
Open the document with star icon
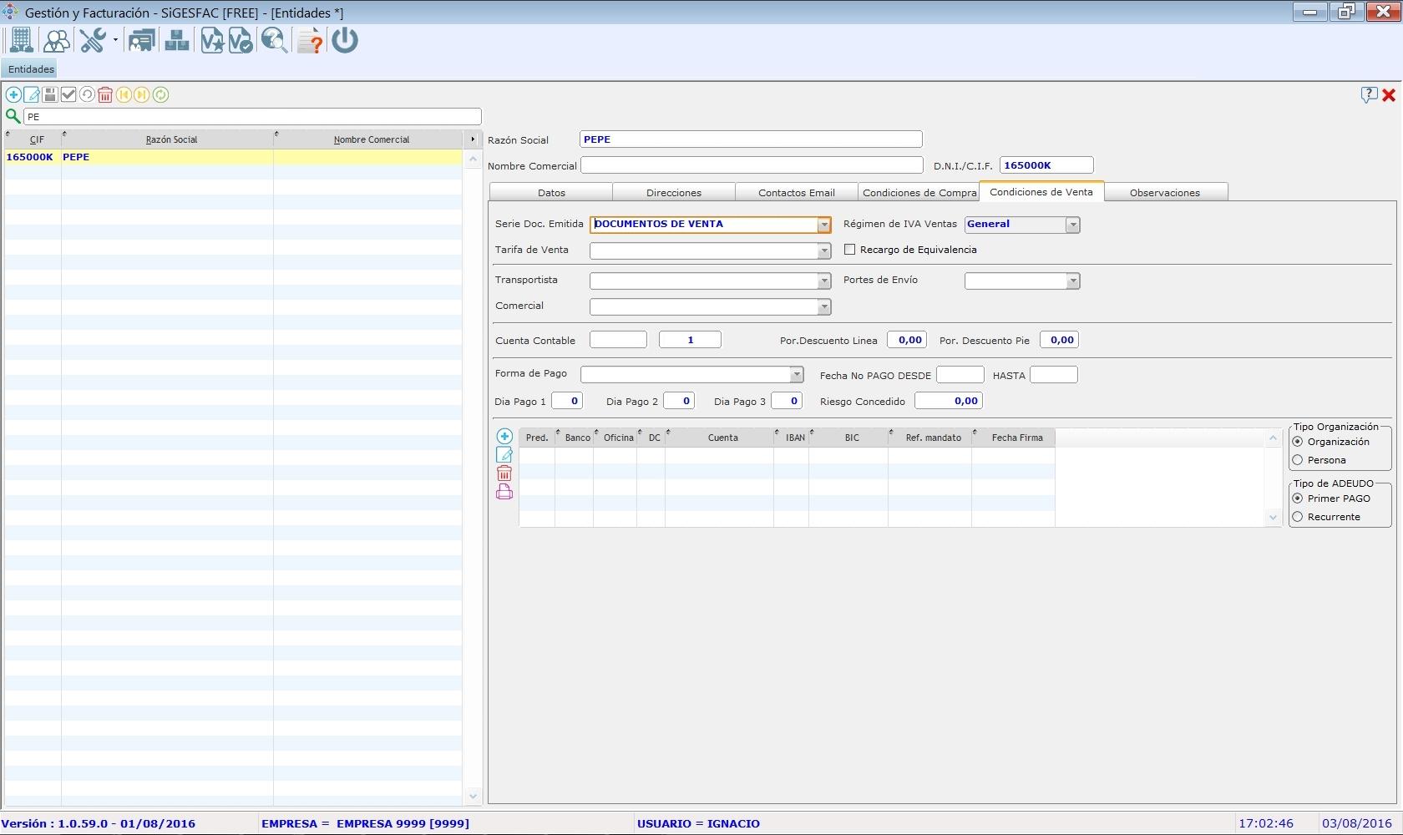pyautogui.click(x=211, y=40)
